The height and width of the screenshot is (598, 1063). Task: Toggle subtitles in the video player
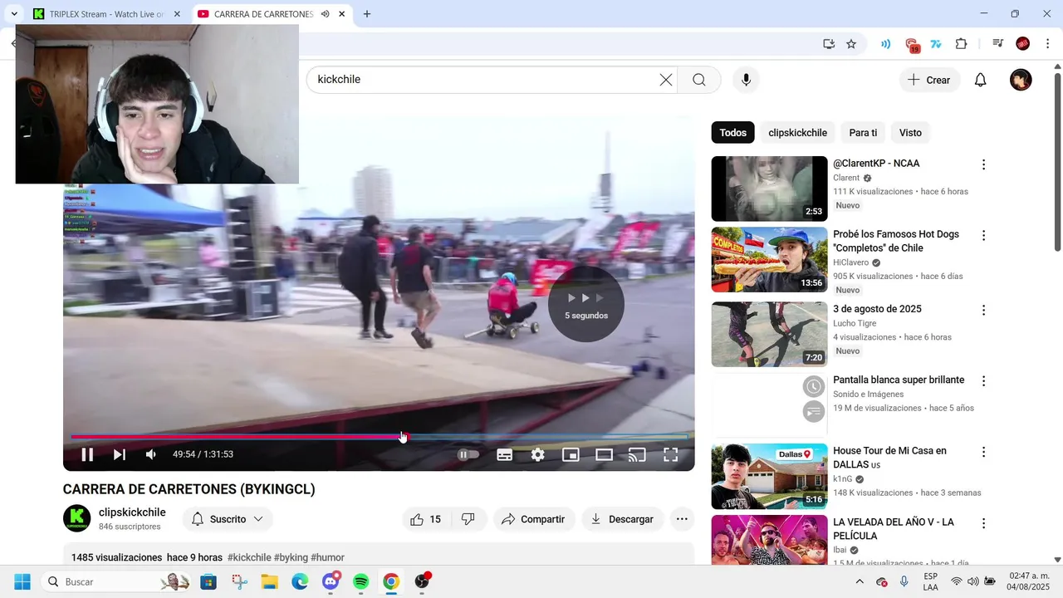coord(504,454)
